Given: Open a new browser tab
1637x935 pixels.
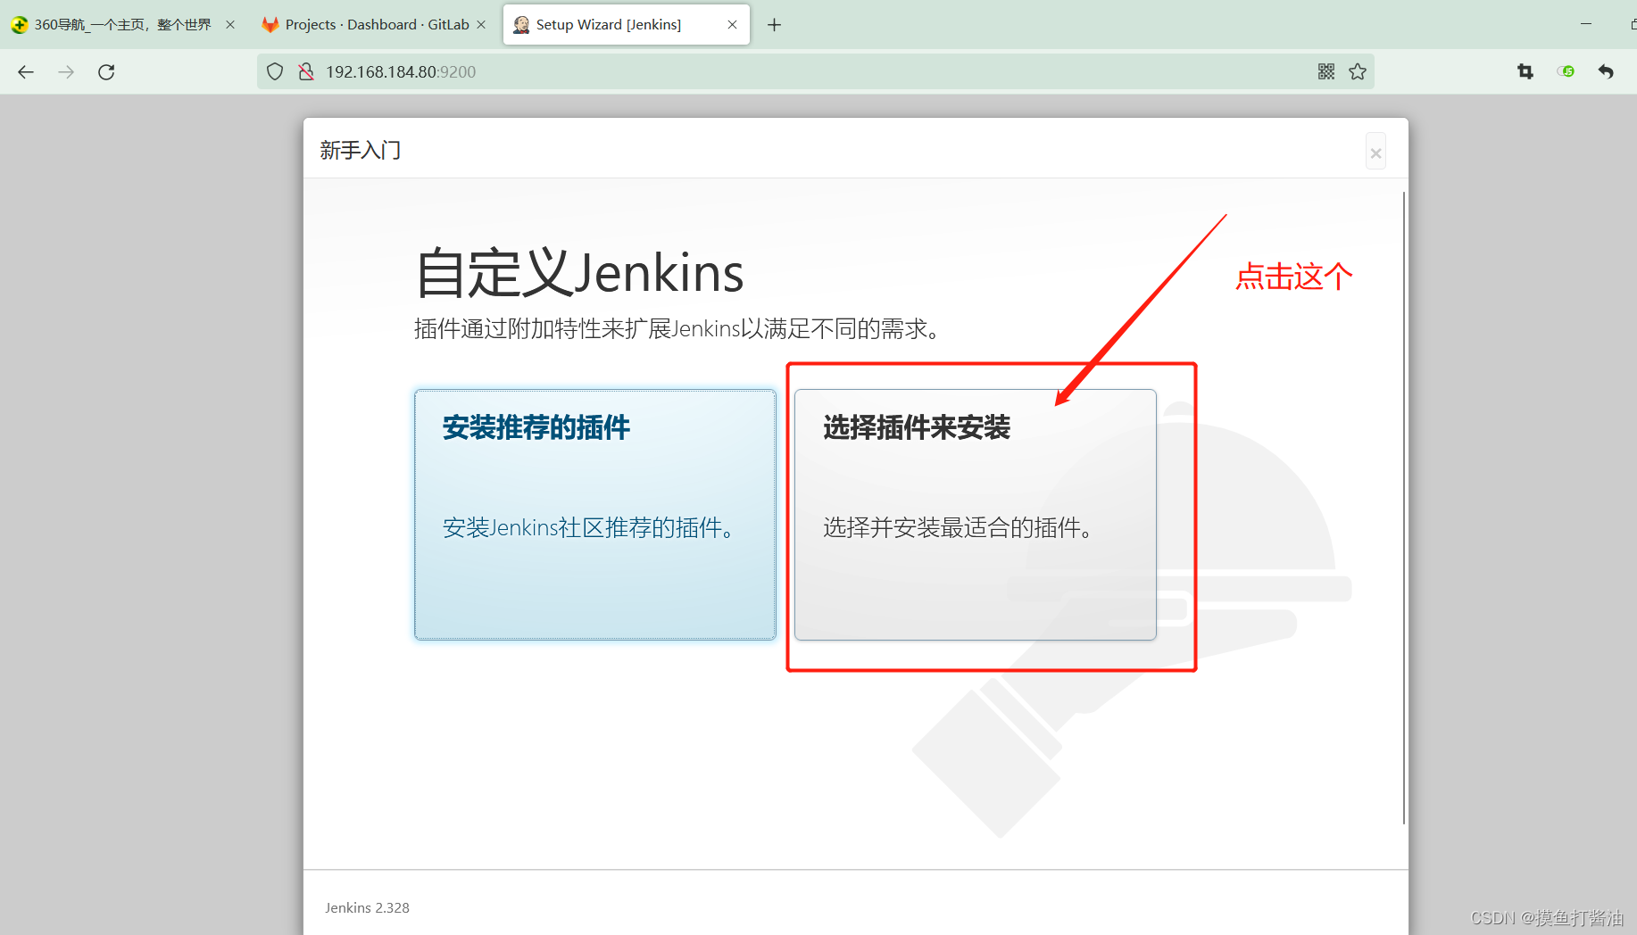Looking at the screenshot, I should (x=774, y=25).
